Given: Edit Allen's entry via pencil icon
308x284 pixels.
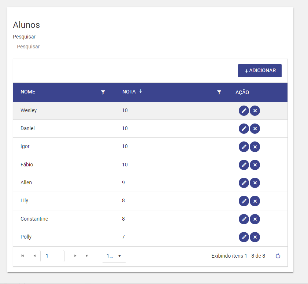Looking at the screenshot, I should pyautogui.click(x=244, y=183).
